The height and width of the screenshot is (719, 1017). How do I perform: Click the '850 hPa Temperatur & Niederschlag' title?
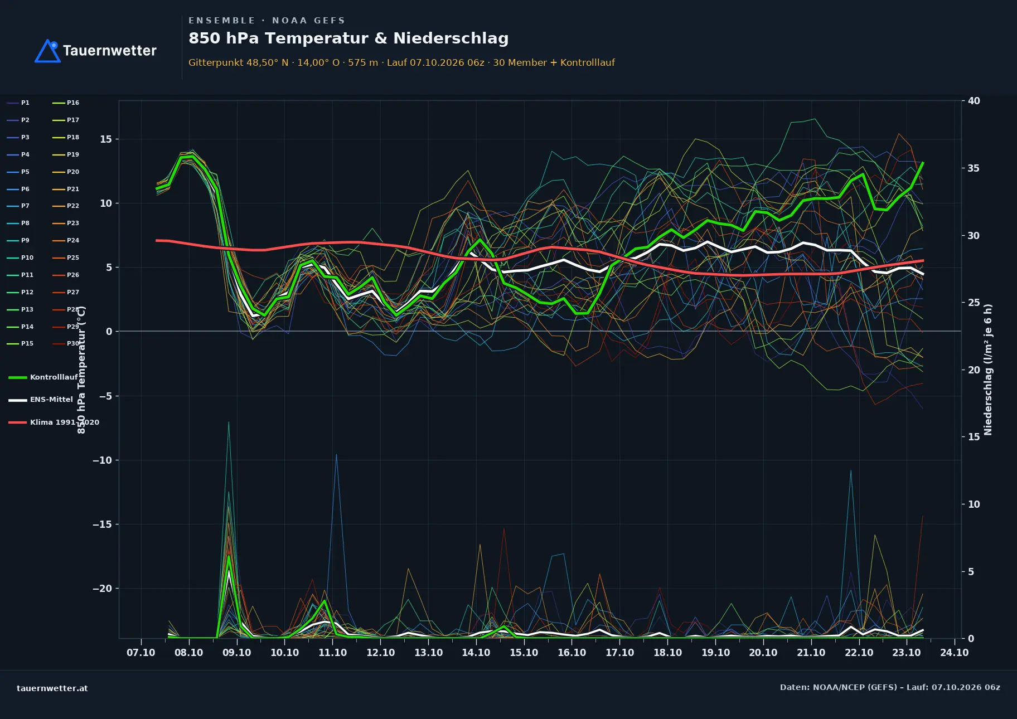(348, 38)
